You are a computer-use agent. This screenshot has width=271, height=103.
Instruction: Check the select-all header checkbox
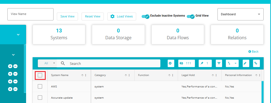point(40,75)
